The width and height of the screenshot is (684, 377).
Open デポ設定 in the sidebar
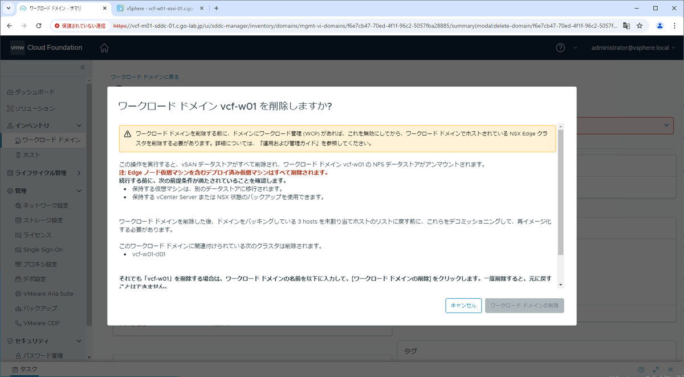point(34,279)
